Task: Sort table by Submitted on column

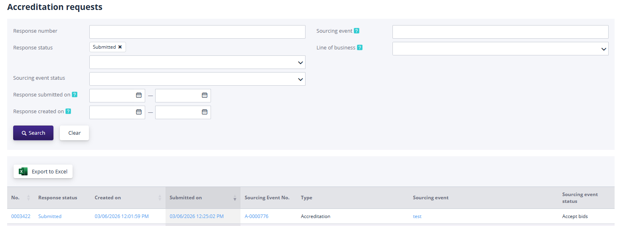Action: tap(235, 198)
